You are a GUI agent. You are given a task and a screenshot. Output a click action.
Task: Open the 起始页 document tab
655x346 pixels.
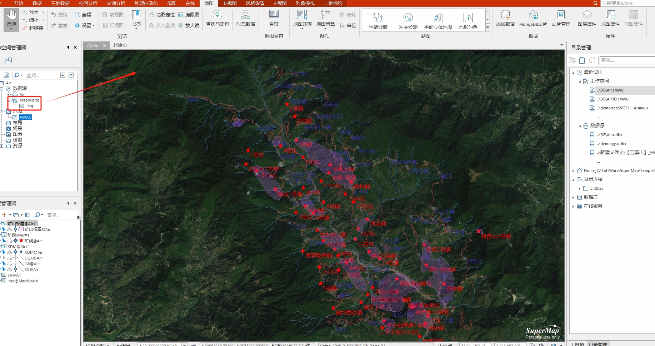pyautogui.click(x=120, y=45)
